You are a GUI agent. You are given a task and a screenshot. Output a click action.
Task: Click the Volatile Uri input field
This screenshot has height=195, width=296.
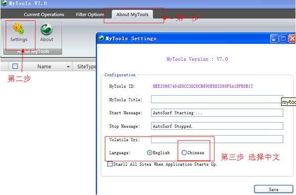[x=217, y=139]
